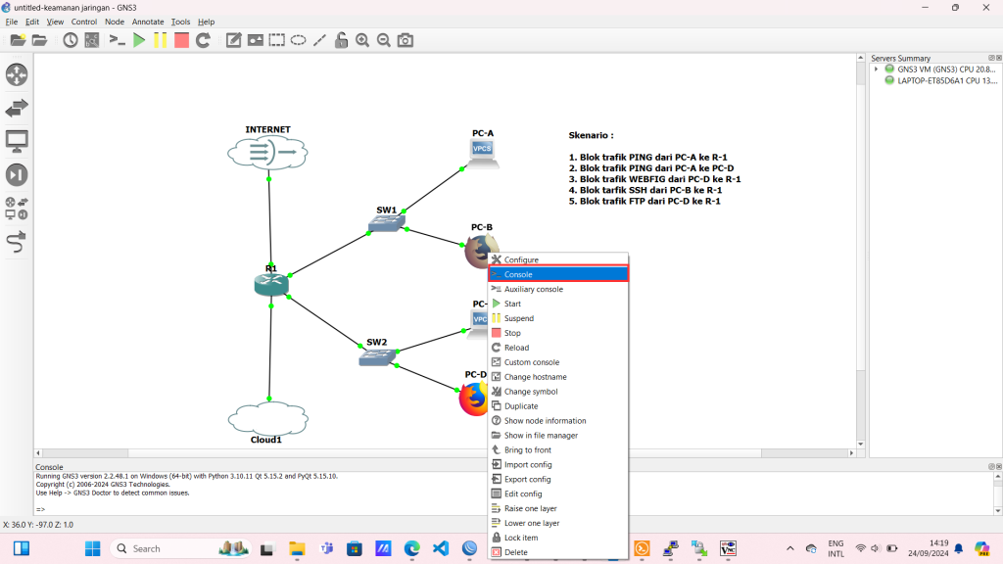
Task: Click the add a link cable icon
Action: click(17, 241)
